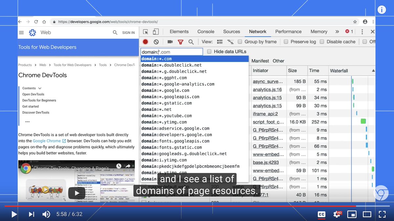Select the Network tab
This screenshot has width=394, height=221.
click(258, 32)
